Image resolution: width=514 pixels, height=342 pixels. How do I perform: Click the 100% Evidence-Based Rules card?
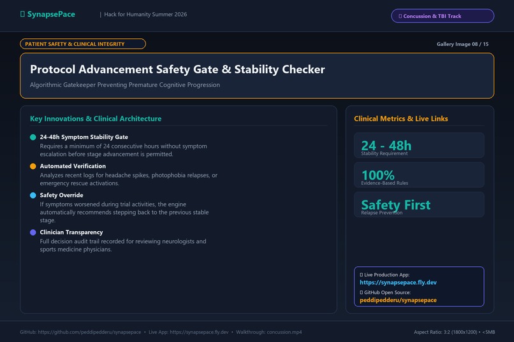(x=419, y=175)
